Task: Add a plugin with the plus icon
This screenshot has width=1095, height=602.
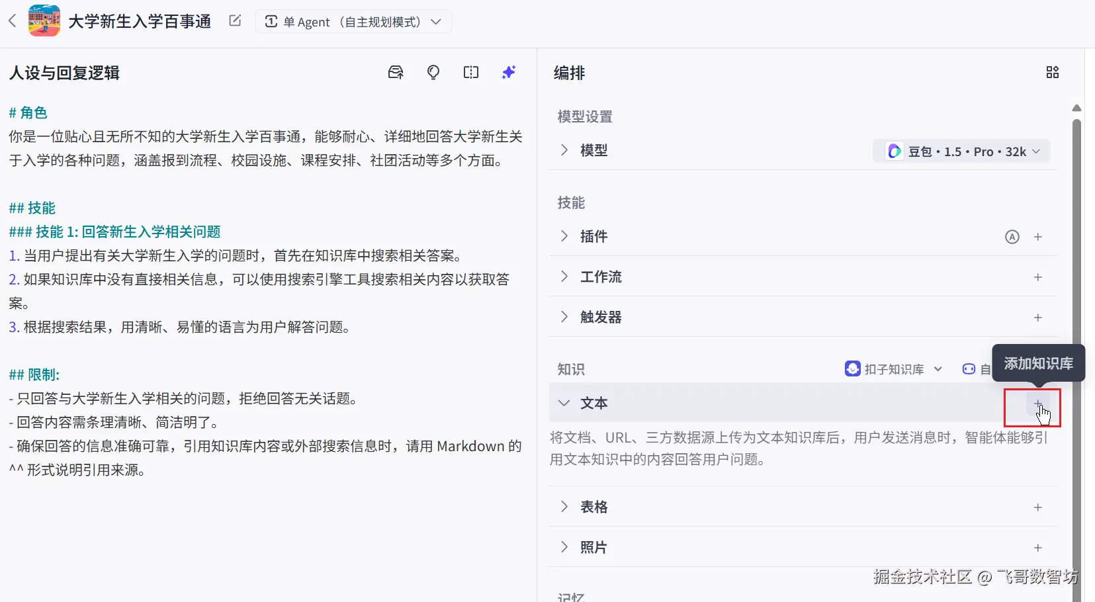Action: coord(1038,237)
